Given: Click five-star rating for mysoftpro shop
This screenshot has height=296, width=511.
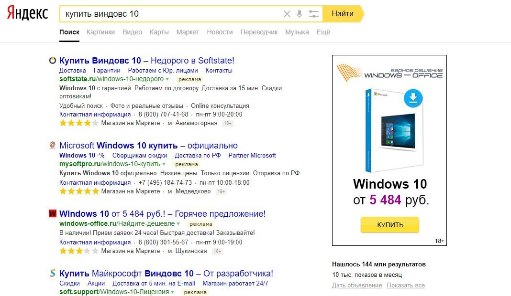Looking at the screenshot, I should (78, 191).
